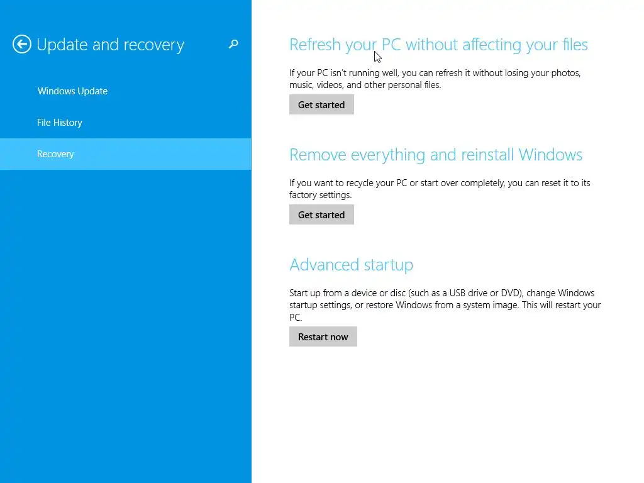This screenshot has width=644, height=483.
Task: Click 'Remove everything and reinstall Windows' heading
Action: [436, 155]
